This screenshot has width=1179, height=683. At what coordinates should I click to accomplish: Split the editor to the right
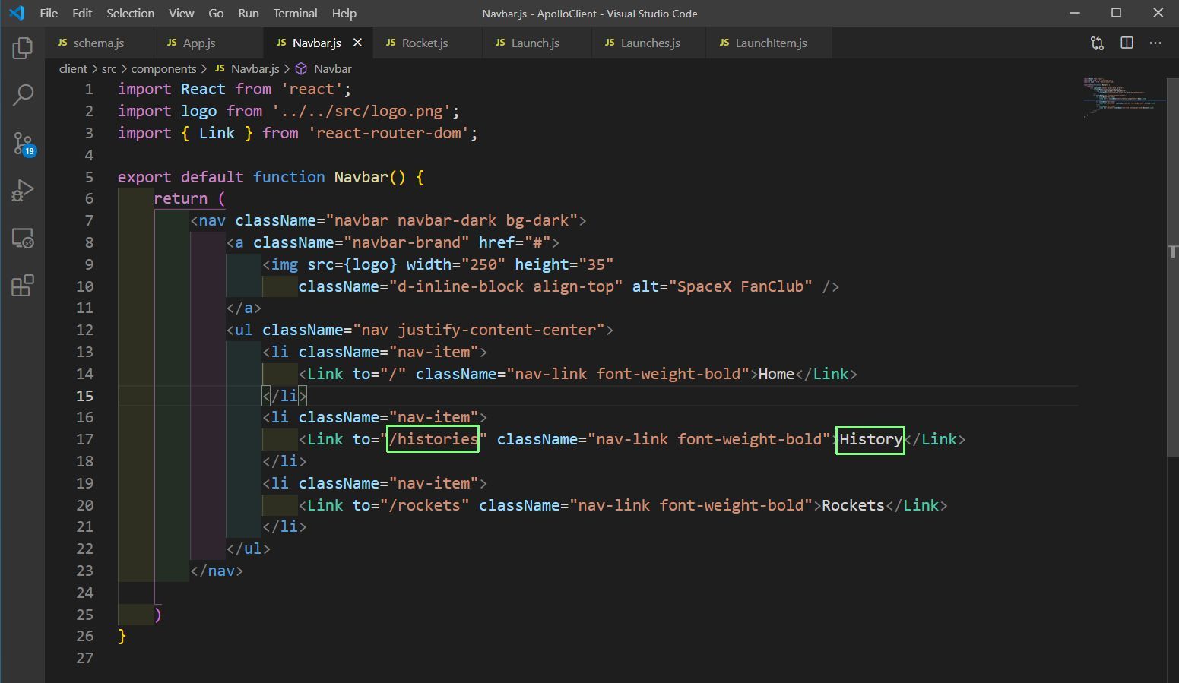pyautogui.click(x=1127, y=43)
